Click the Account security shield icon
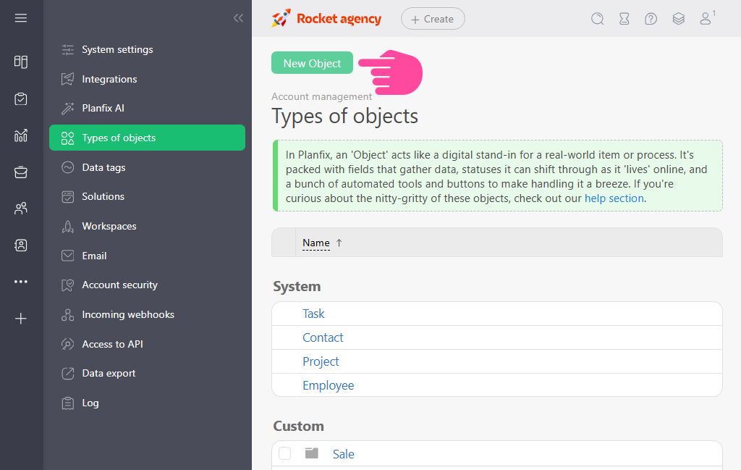The height and width of the screenshot is (470, 741). (x=67, y=285)
